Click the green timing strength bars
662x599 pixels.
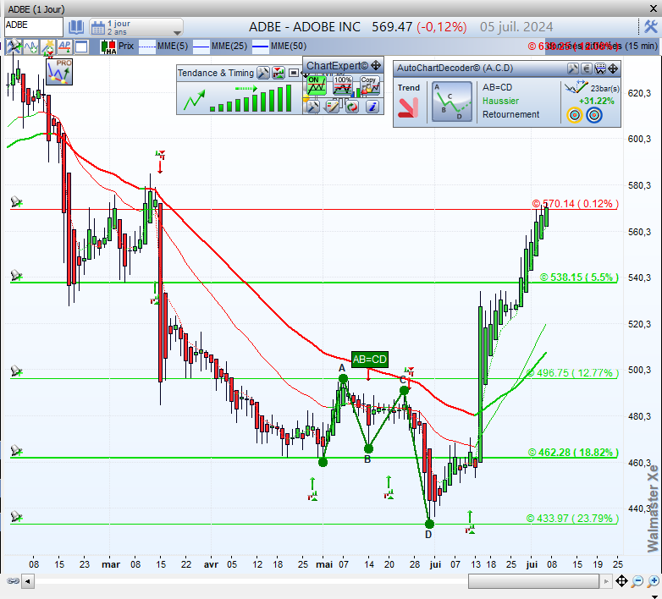point(251,98)
